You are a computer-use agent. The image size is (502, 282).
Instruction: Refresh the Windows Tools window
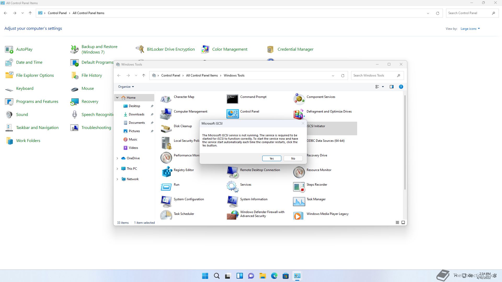(x=343, y=75)
